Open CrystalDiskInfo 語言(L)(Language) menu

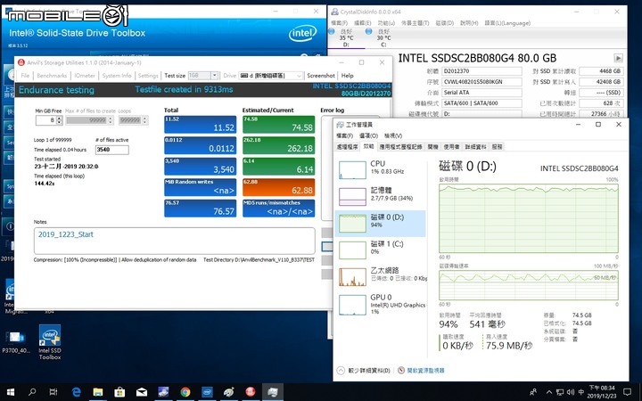[x=507, y=23]
